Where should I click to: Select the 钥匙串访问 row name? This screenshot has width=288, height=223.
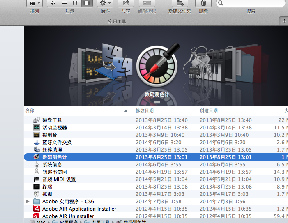coord(55,172)
